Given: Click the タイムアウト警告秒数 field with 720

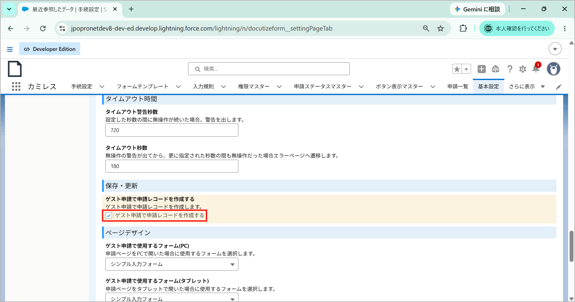Looking at the screenshot, I should point(172,130).
